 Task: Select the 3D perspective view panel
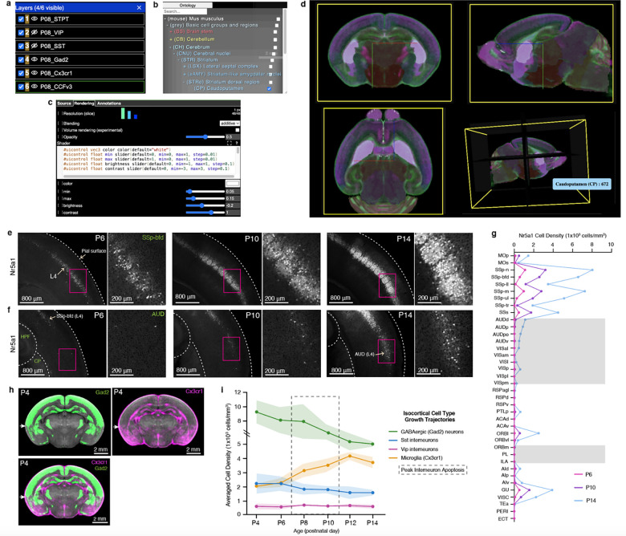527,164
